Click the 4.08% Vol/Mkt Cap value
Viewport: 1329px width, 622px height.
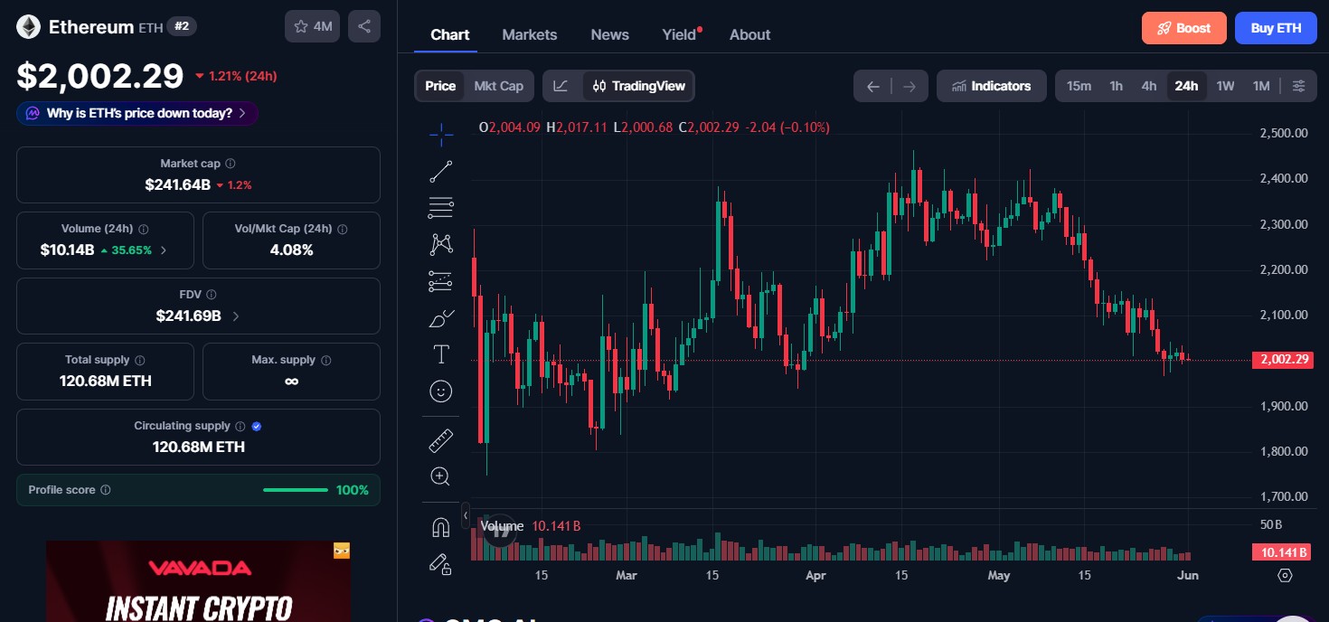(291, 250)
